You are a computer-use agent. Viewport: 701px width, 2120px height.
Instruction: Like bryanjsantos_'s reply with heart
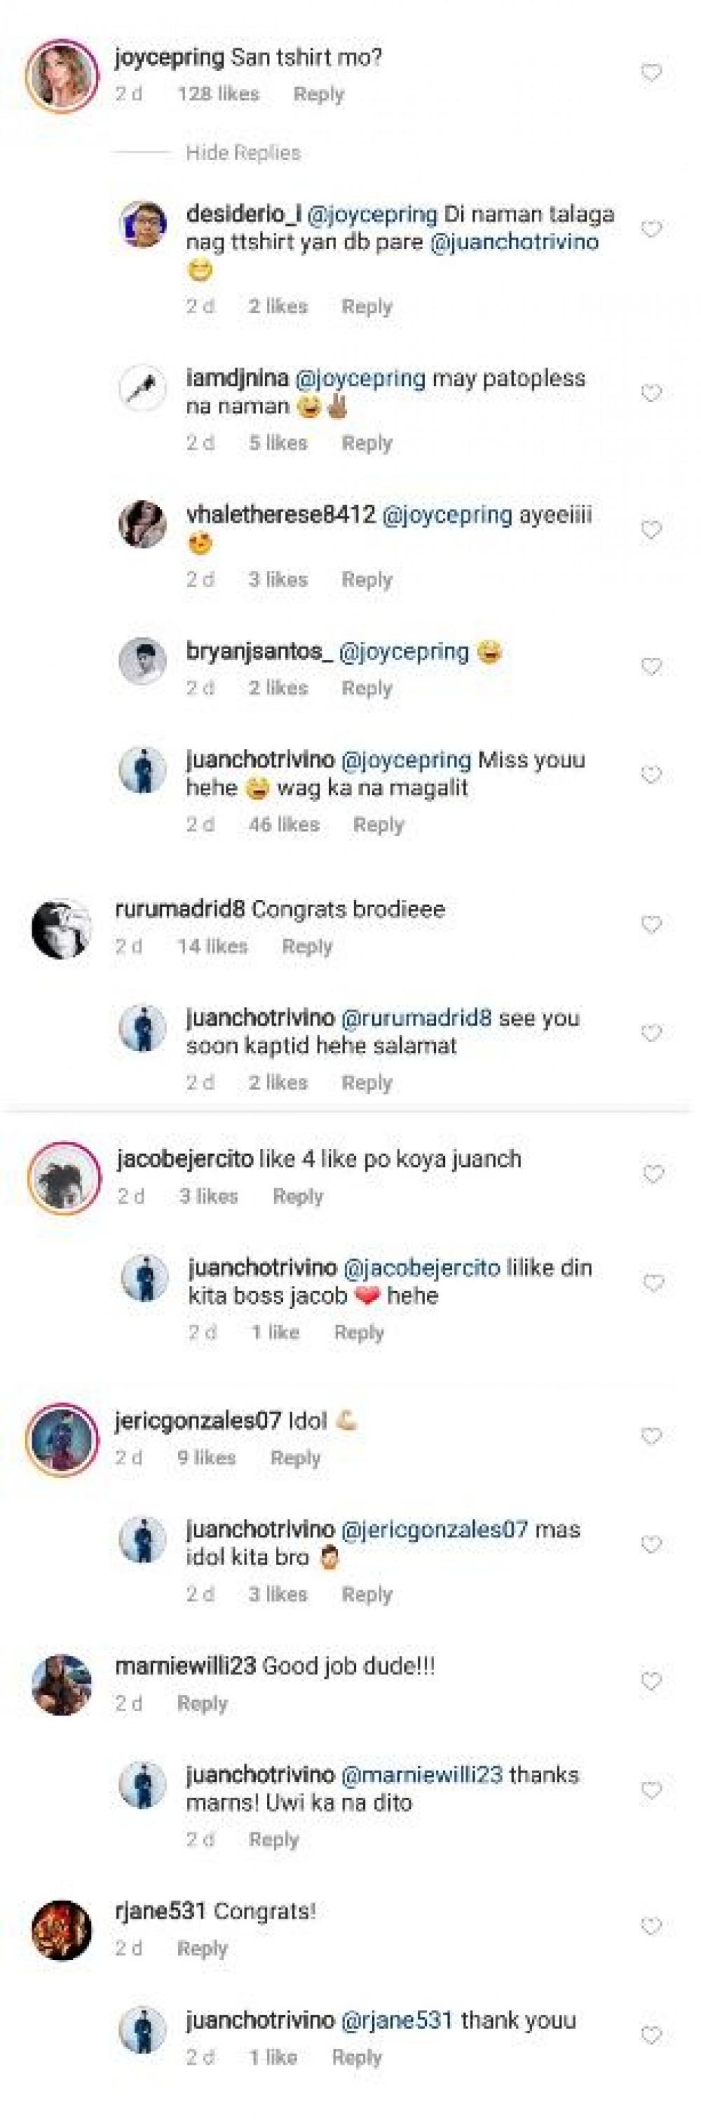tap(651, 666)
